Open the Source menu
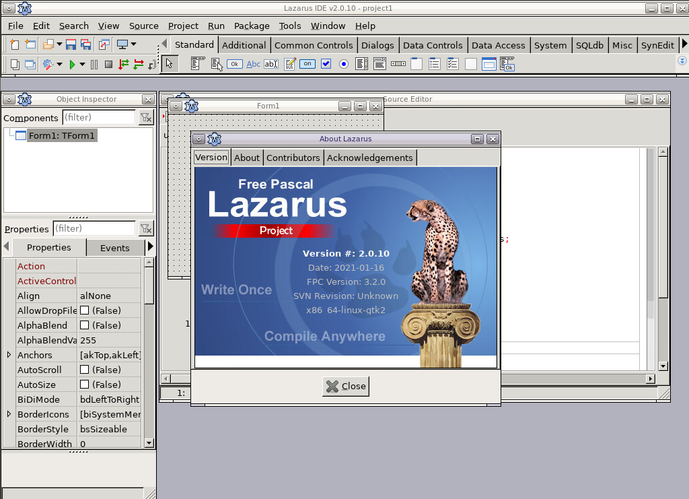The height and width of the screenshot is (499, 689). pyautogui.click(x=144, y=26)
